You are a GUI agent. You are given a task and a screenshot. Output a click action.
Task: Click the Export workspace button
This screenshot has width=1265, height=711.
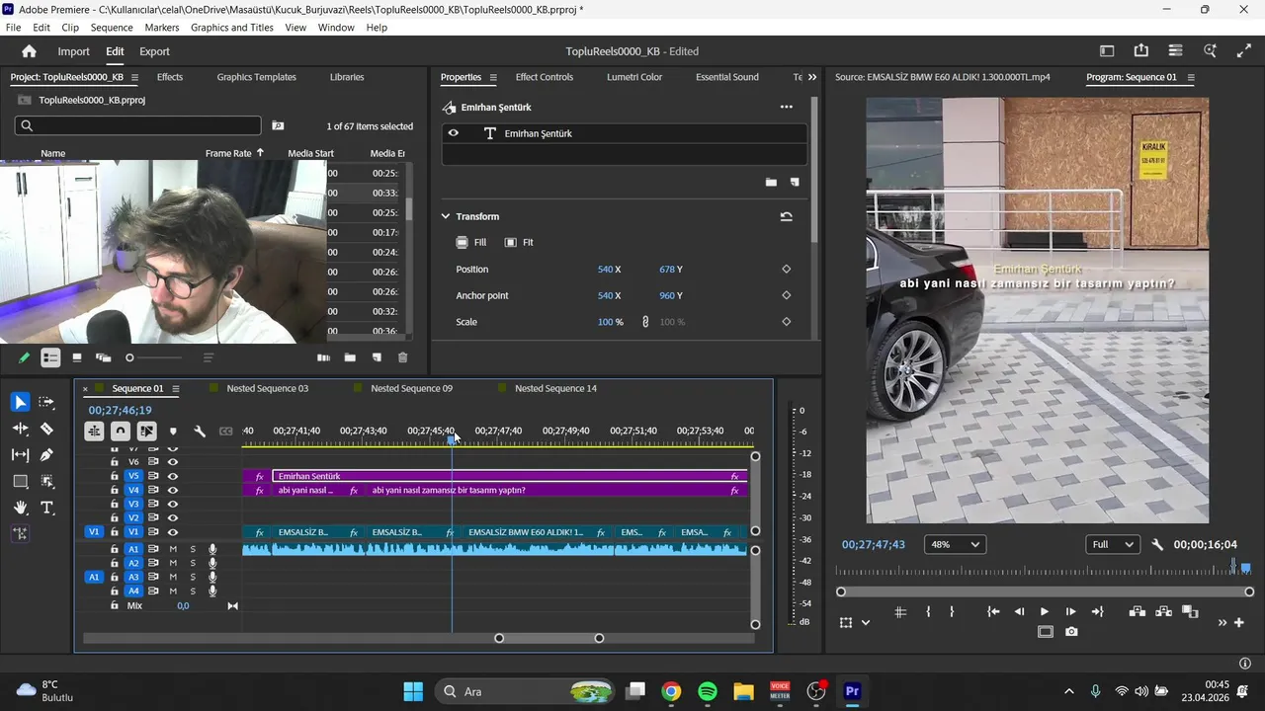coord(154,51)
